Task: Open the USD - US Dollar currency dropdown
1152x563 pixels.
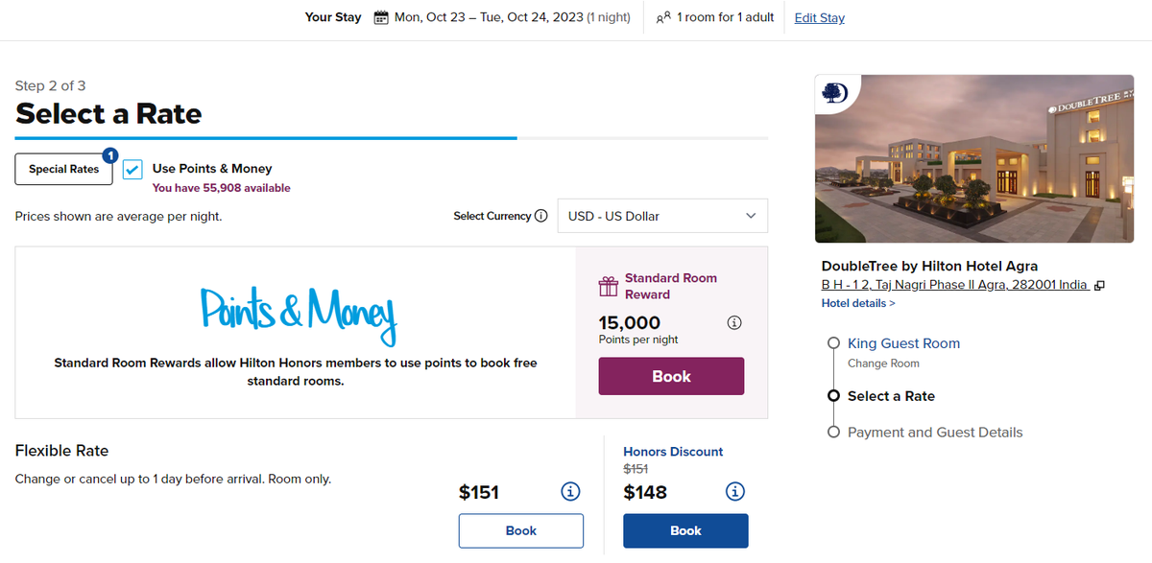Action: (x=662, y=216)
